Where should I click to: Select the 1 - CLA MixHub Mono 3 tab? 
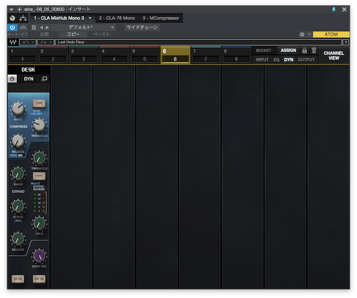point(59,18)
